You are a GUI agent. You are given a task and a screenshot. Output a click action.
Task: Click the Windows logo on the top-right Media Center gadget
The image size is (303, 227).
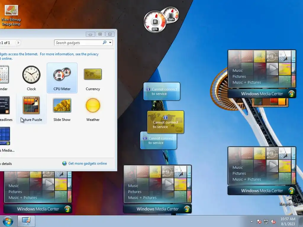point(291,94)
